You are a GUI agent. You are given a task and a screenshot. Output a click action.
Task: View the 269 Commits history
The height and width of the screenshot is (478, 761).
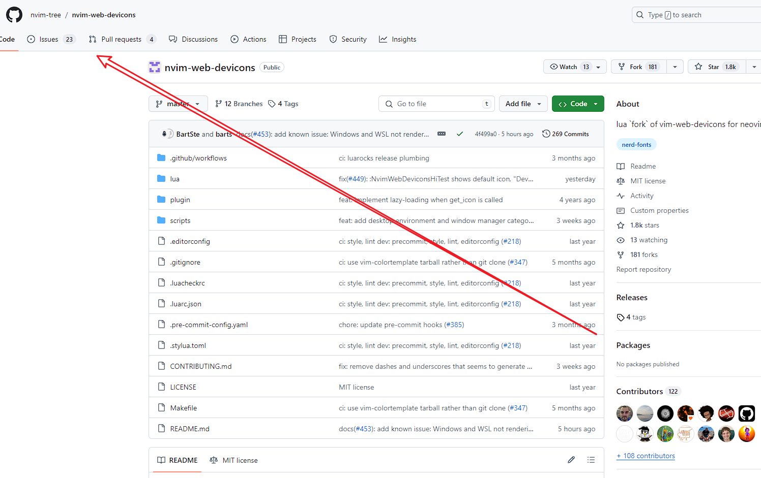click(566, 134)
